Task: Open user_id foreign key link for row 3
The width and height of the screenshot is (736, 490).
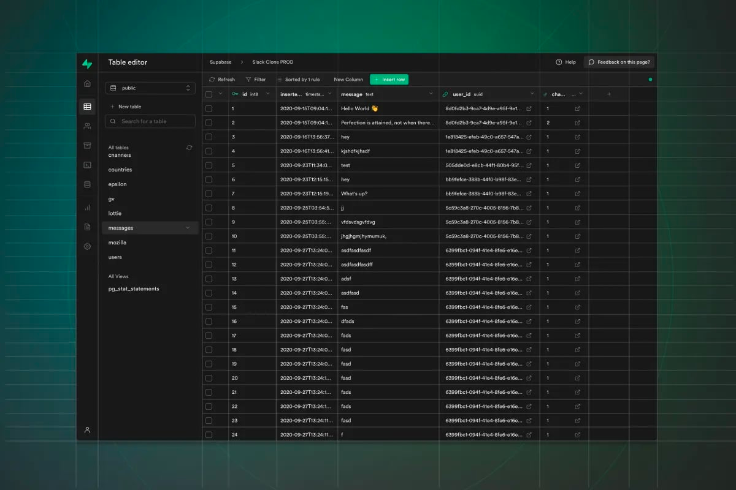Action: coord(529,137)
